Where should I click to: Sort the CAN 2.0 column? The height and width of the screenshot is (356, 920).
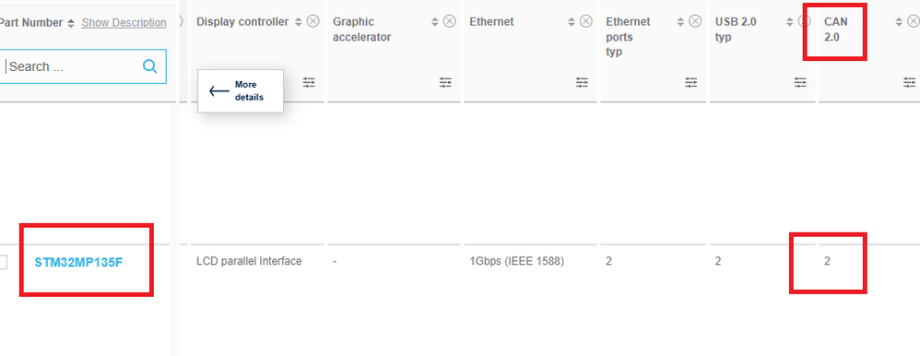click(899, 22)
